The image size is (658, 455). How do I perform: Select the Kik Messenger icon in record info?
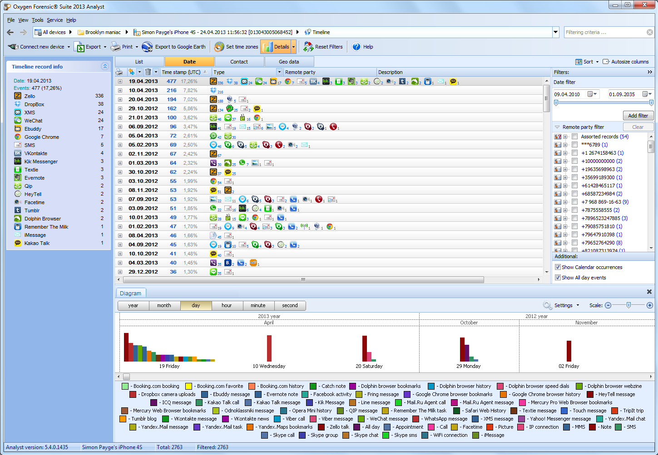(x=18, y=161)
